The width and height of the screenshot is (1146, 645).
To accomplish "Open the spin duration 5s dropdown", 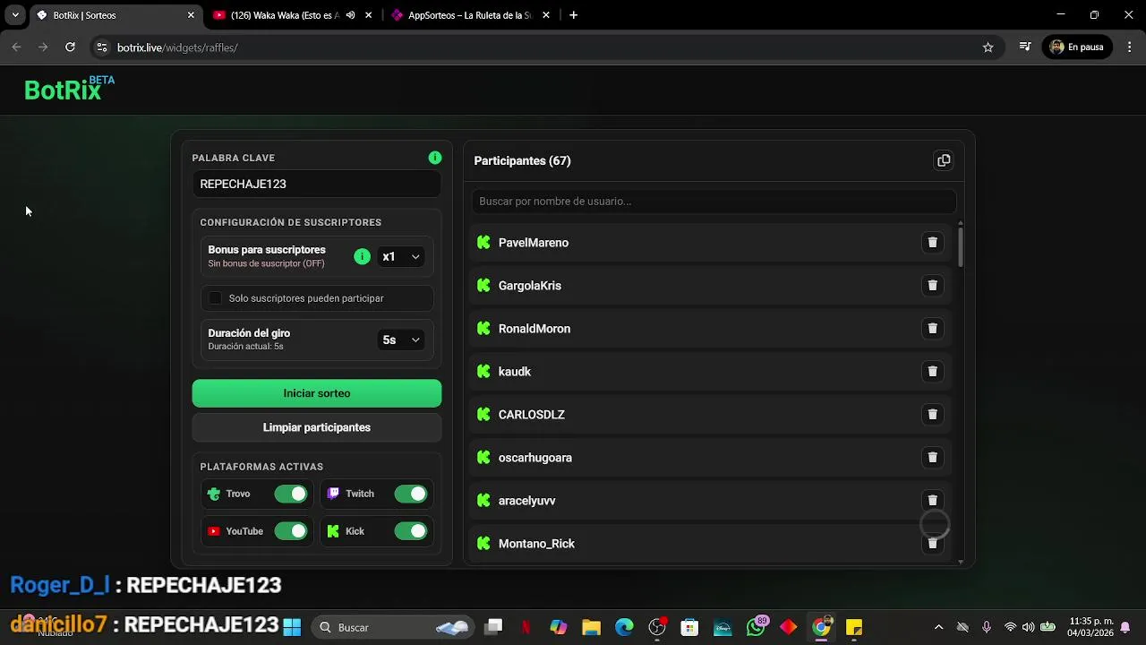I will point(401,340).
